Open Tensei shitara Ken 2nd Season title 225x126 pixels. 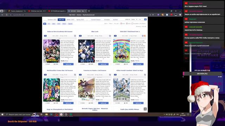pyautogui.click(x=95, y=71)
